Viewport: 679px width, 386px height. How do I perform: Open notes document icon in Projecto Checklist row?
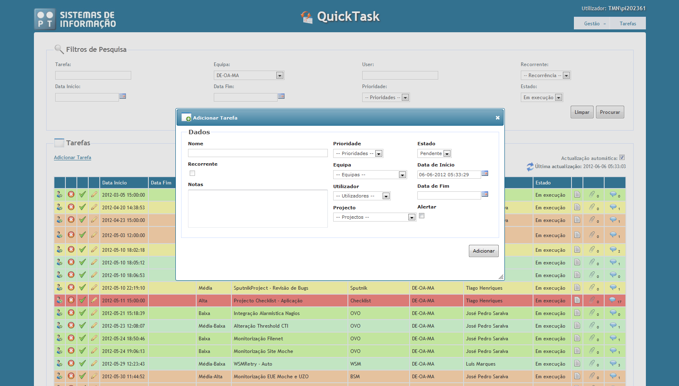577,300
